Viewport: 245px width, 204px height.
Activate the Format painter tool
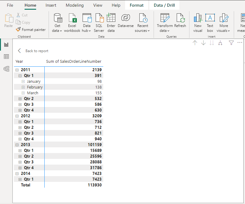click(31, 29)
